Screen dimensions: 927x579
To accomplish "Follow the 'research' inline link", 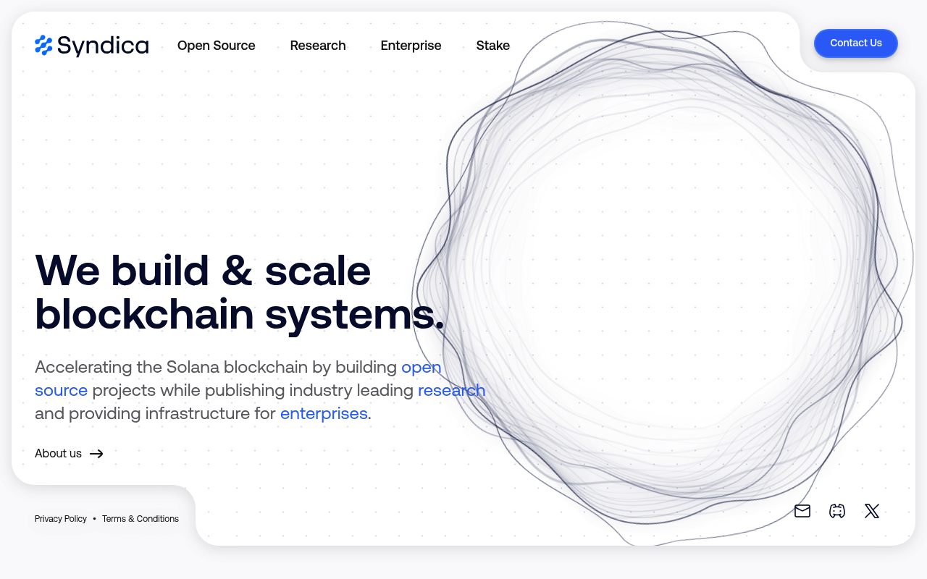I will (452, 390).
